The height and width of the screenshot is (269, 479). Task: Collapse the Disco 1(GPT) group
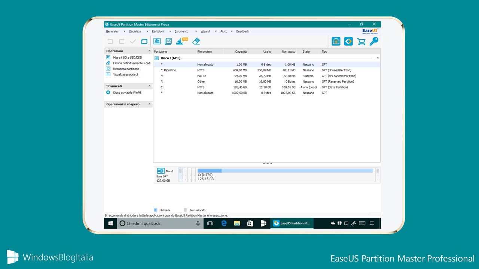pos(378,58)
